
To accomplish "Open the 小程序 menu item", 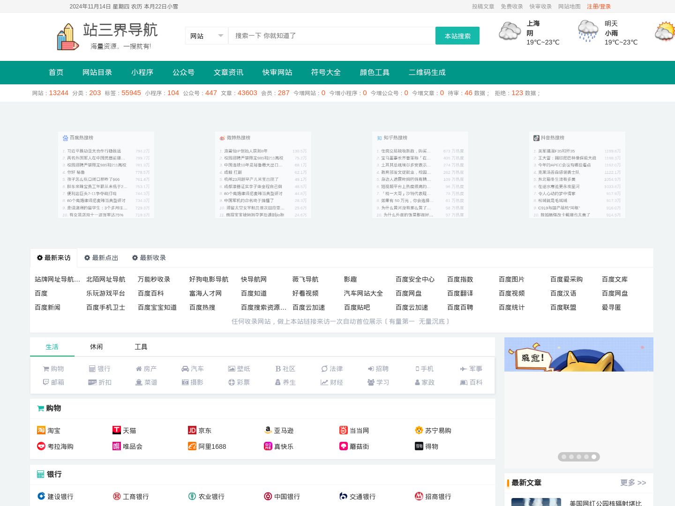I will coord(142,72).
